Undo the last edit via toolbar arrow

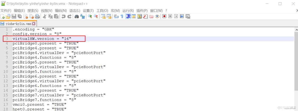click(63, 16)
